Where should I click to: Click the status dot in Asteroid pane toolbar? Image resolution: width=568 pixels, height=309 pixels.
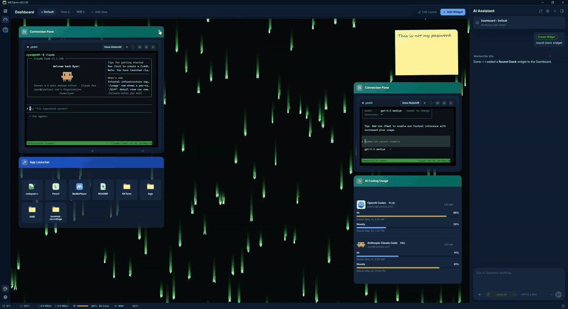click(x=127, y=47)
